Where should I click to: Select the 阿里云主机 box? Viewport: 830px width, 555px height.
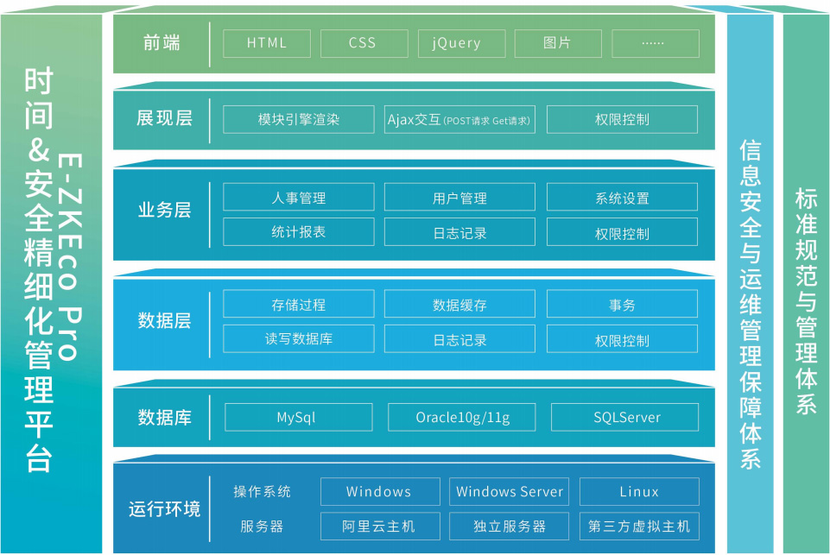point(380,527)
